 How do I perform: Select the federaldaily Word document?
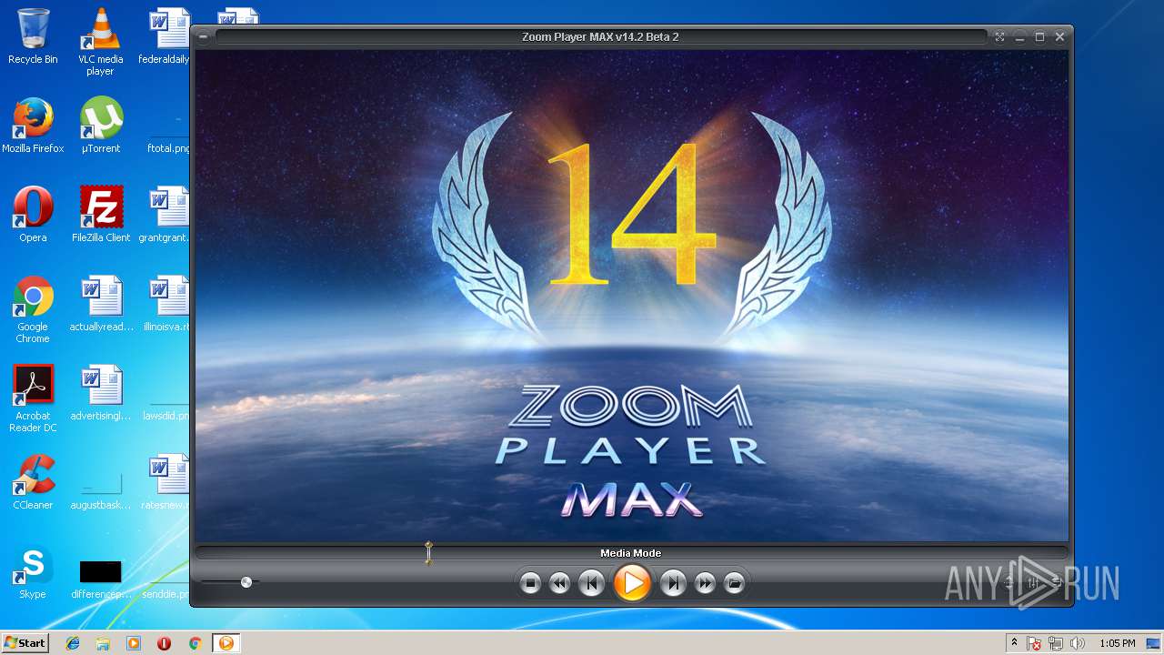(x=165, y=36)
